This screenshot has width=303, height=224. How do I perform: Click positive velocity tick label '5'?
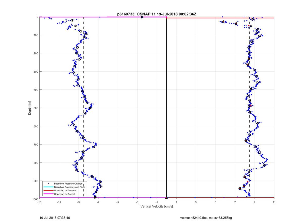[x=215, y=202]
